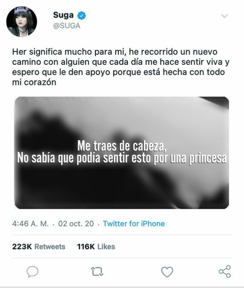This screenshot has height=288, width=244.
Task: Click the 116K like count number
Action: coord(86,246)
